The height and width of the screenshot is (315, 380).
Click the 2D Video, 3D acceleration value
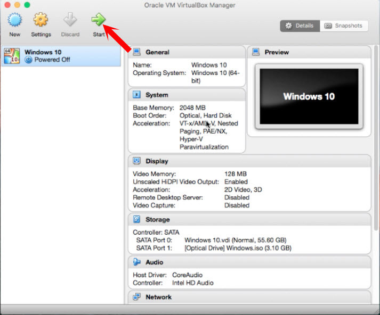coord(243,189)
